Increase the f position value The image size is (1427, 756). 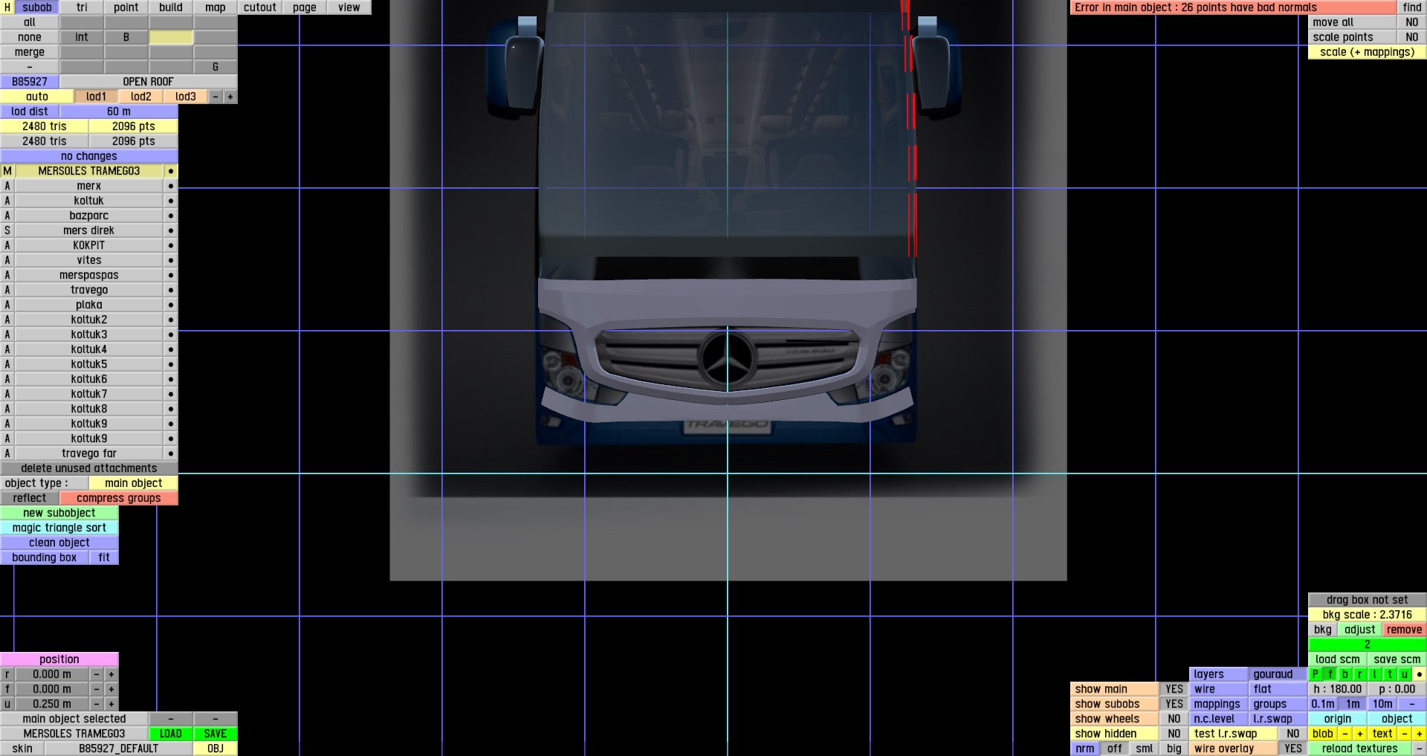tap(111, 689)
